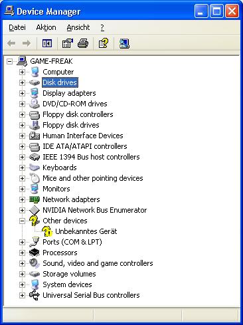The width and height of the screenshot is (243, 325).
Task: Click the NVIDIA Network Bus Enumerator icon
Action: tap(35, 210)
